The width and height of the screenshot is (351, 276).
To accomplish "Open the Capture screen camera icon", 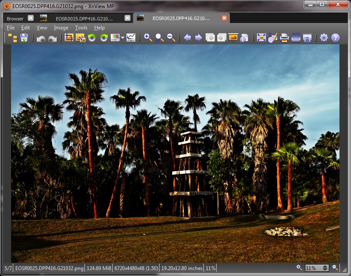I will (307, 38).
